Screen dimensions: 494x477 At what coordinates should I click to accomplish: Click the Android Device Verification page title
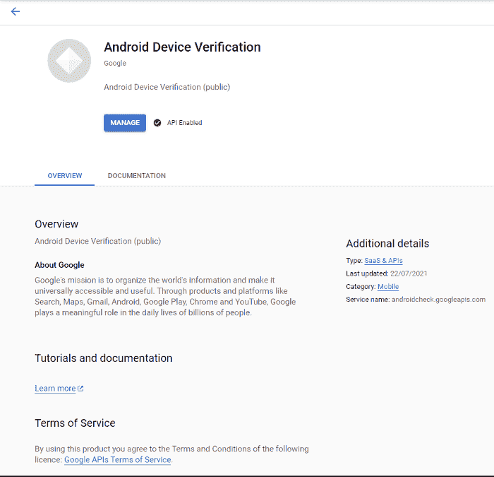click(182, 47)
